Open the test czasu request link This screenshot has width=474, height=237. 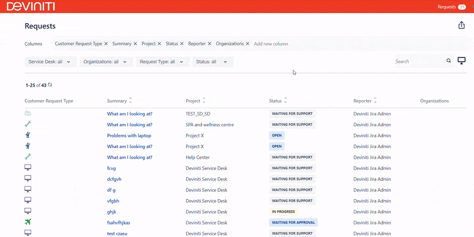coord(117,233)
